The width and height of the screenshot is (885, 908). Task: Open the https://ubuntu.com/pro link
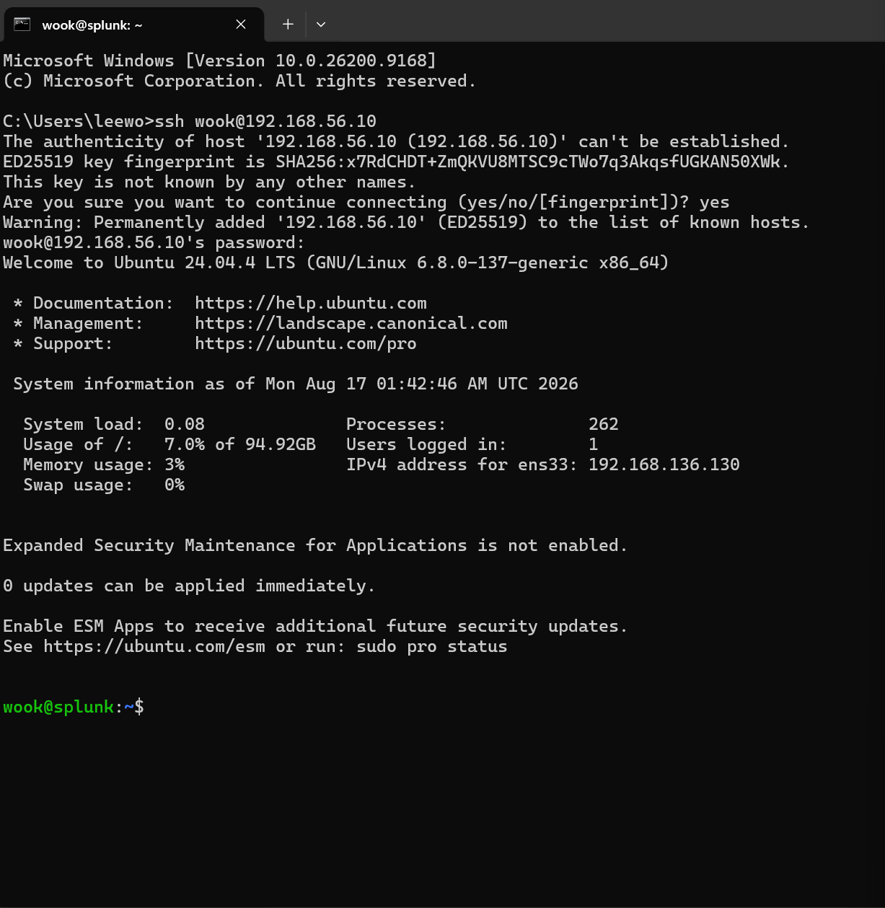(306, 344)
